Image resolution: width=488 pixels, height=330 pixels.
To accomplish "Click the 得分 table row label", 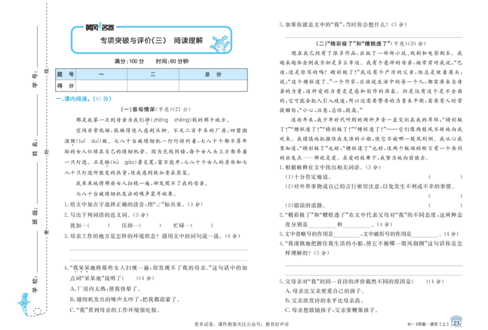I will coord(66,85).
